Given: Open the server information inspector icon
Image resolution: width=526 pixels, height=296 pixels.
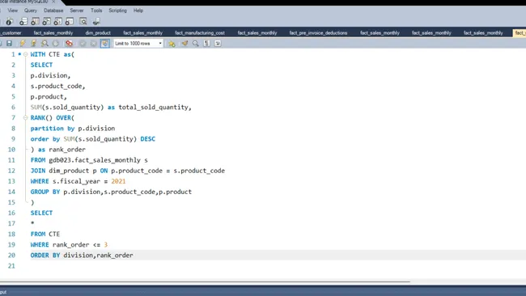Looking at the screenshot, I should 10,22.
